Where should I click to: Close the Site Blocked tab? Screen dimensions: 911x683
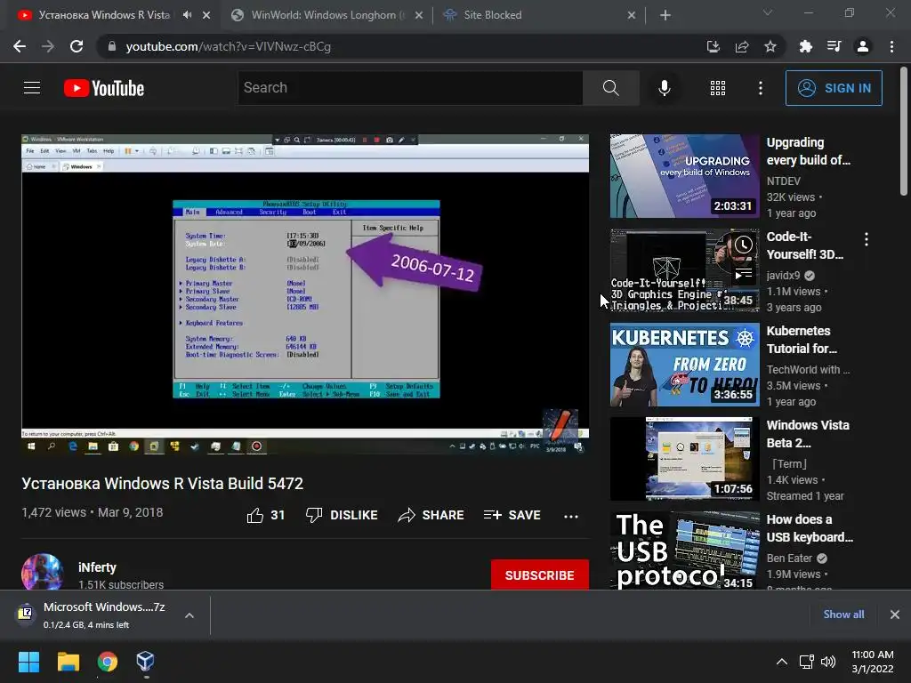(x=632, y=15)
